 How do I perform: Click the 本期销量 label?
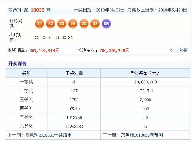[x=17, y=50]
